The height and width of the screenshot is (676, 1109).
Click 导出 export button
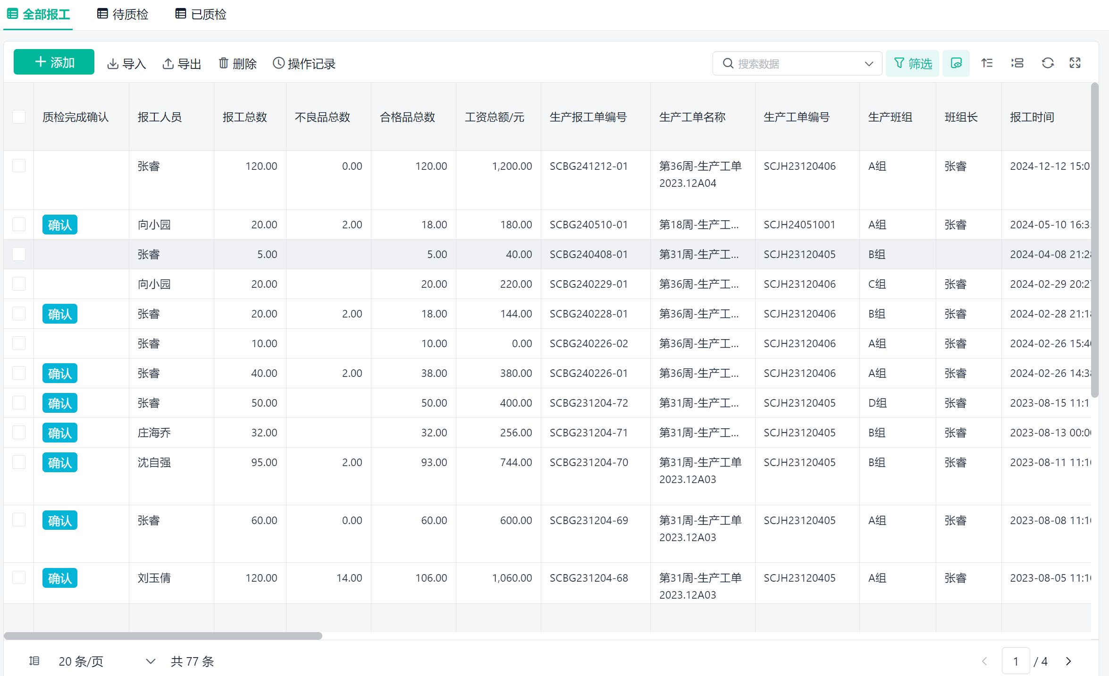pyautogui.click(x=182, y=64)
